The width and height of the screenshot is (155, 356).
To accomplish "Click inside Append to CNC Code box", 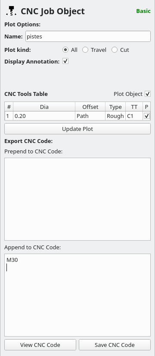I will tap(77, 295).
